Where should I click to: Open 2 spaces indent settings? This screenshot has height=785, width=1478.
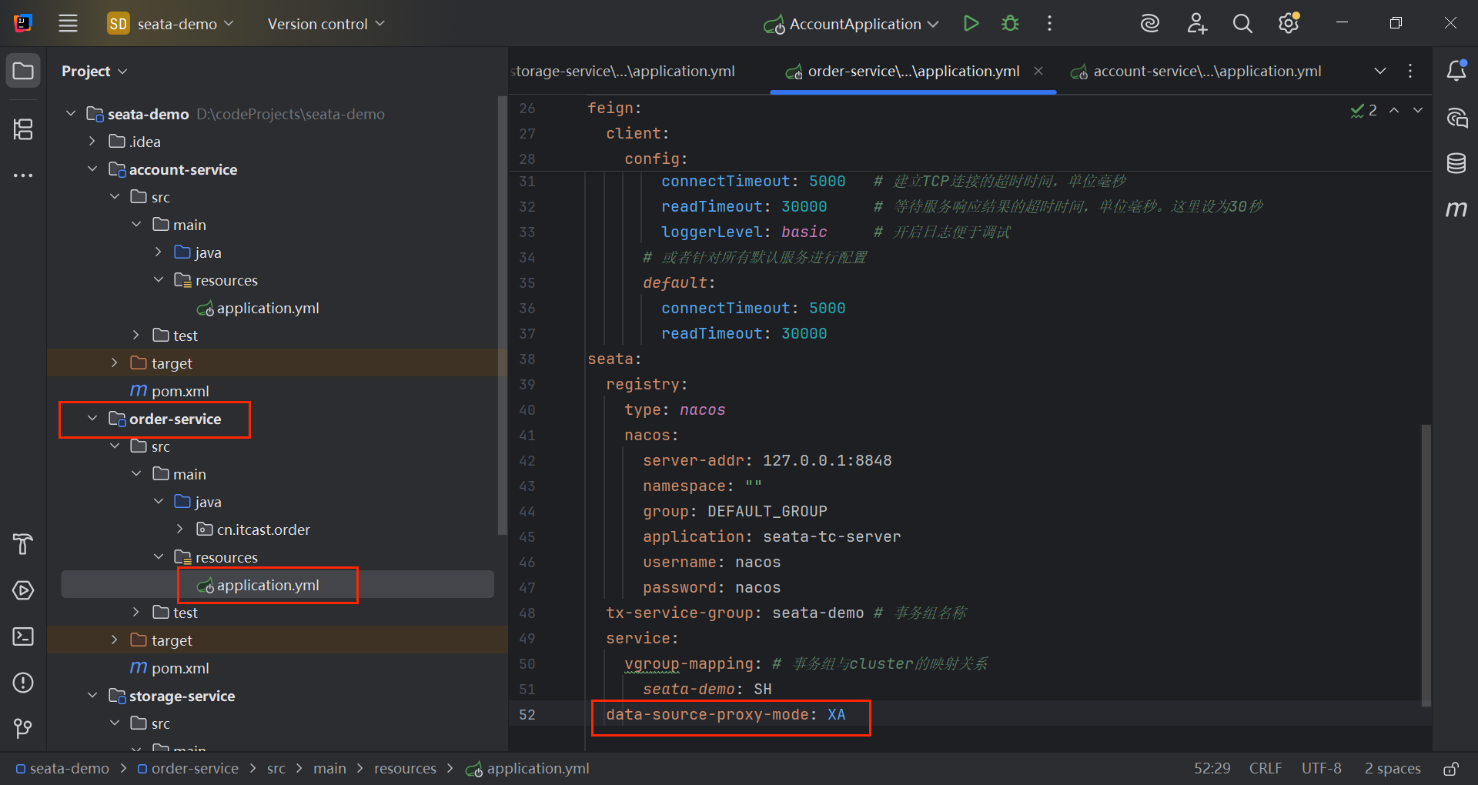[x=1393, y=768]
